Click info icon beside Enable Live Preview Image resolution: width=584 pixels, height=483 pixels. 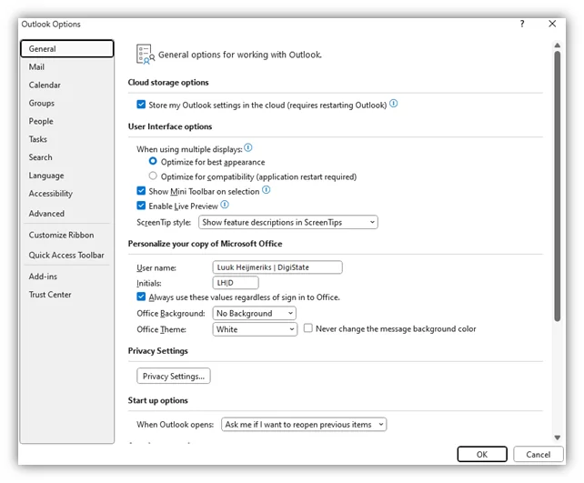[x=225, y=205]
